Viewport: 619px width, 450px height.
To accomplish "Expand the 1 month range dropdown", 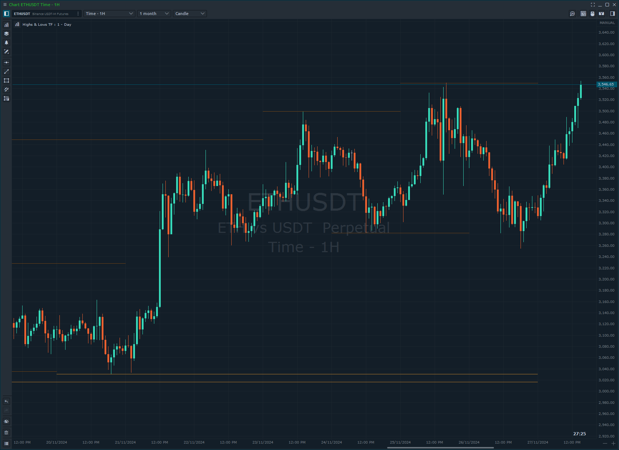I will [154, 14].
